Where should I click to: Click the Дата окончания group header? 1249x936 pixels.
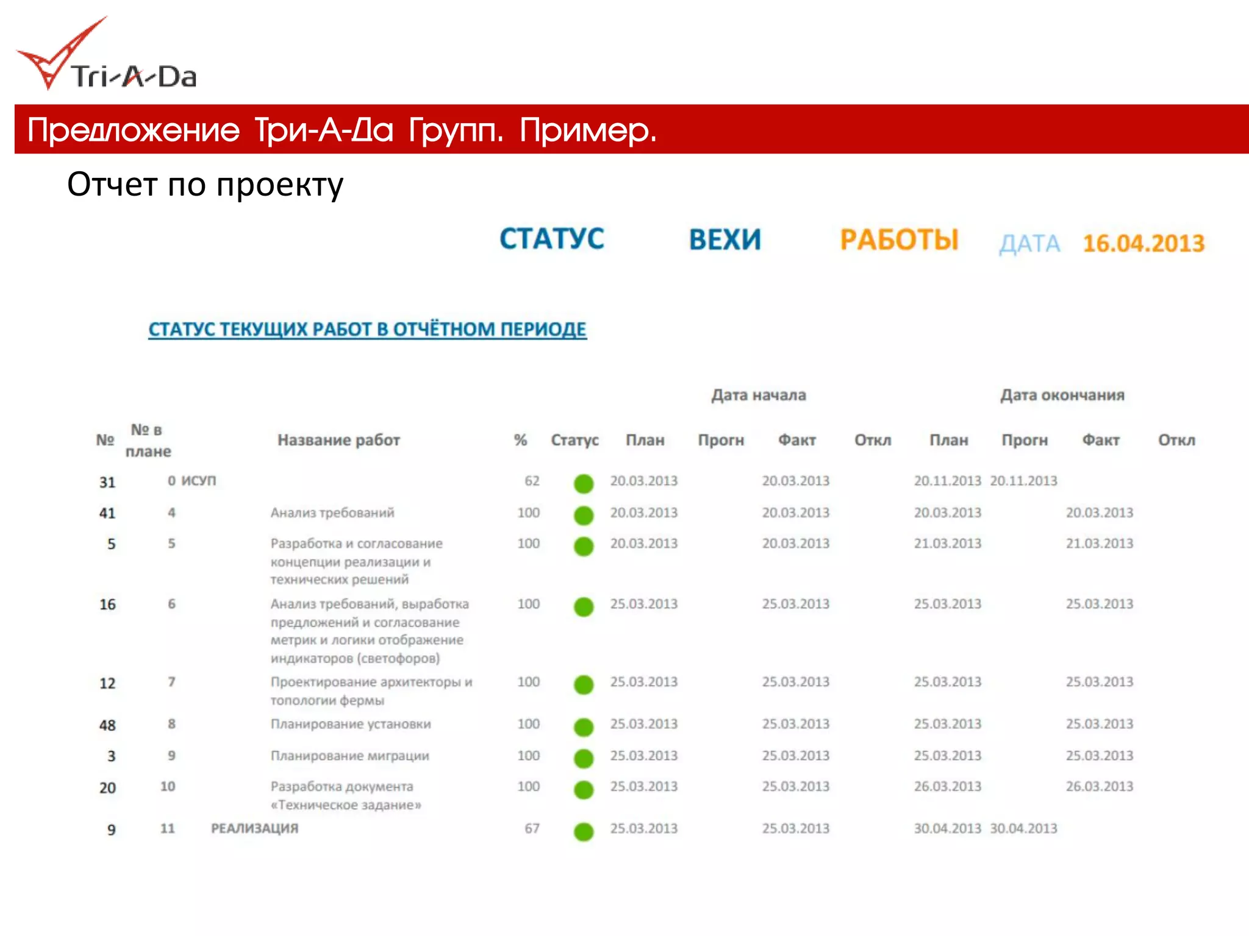point(1062,395)
